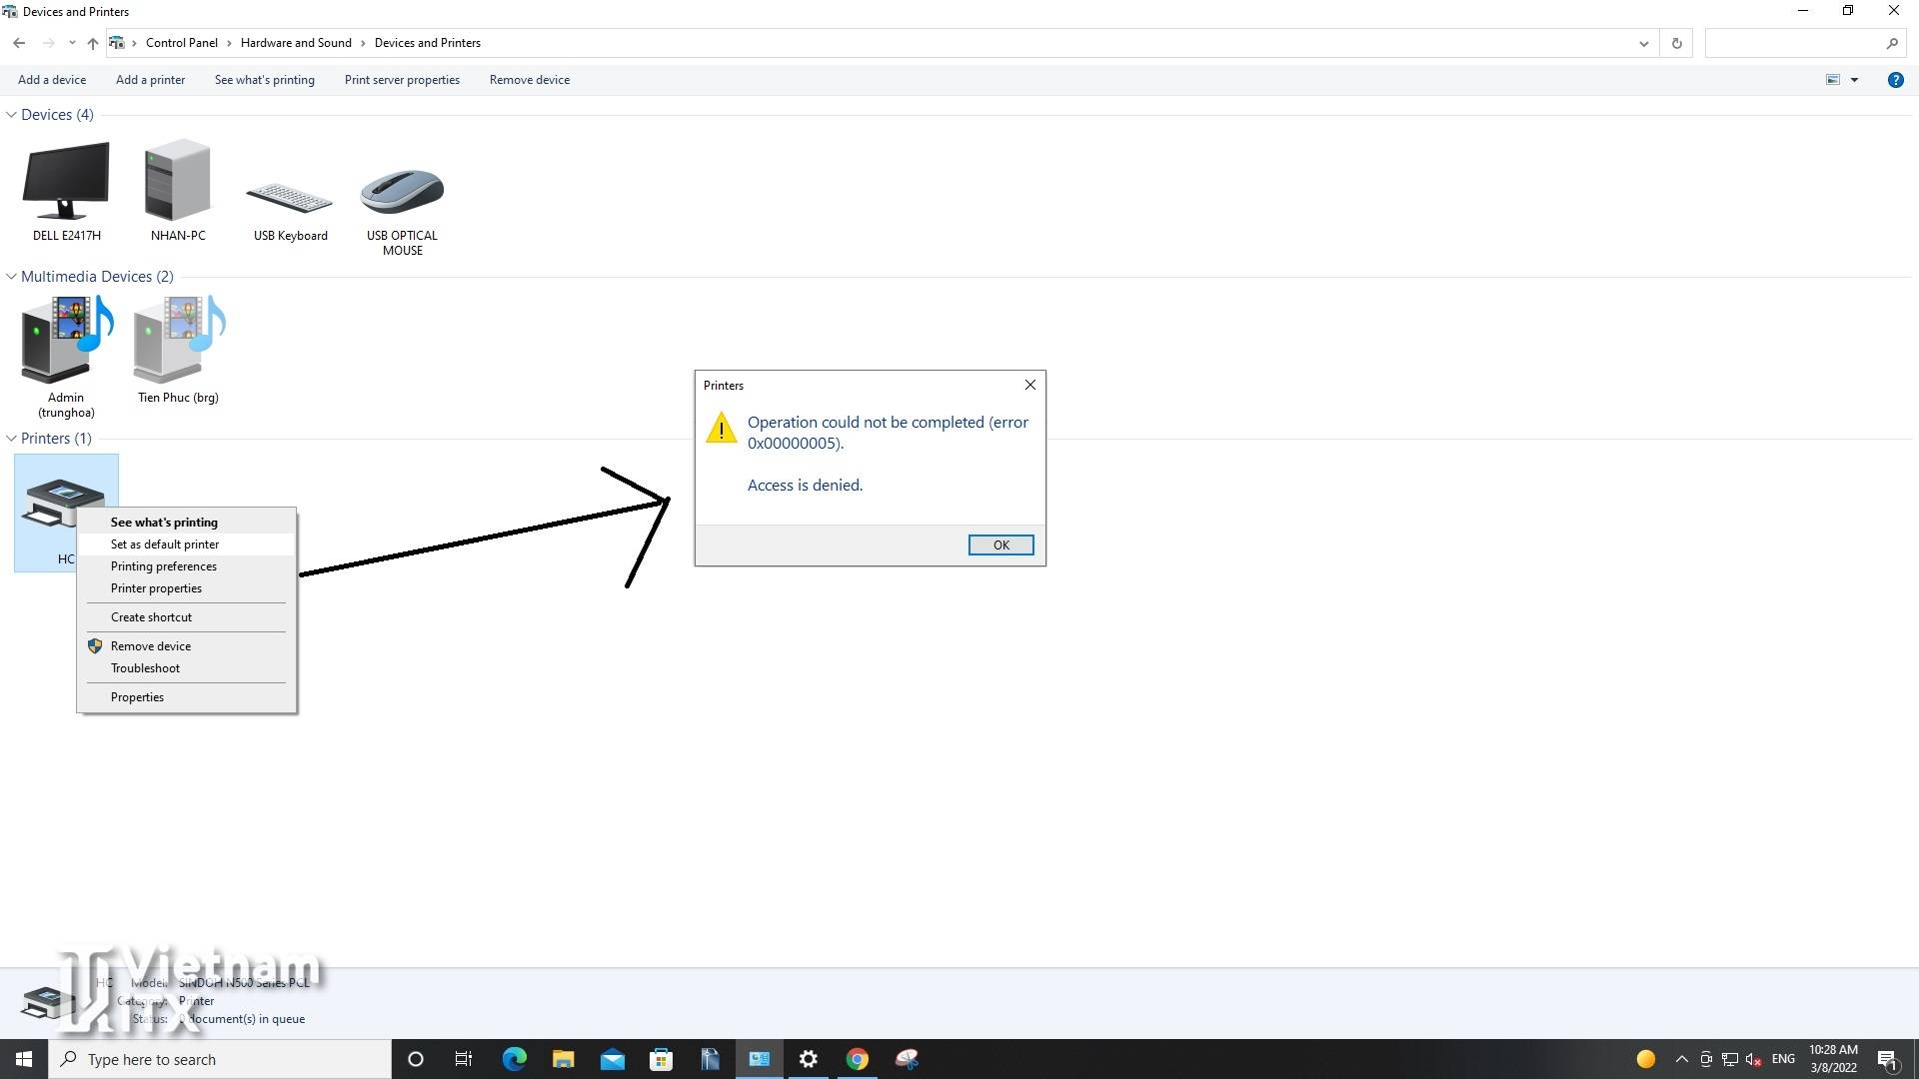Expand the address bar history dropdown

pos(1643,43)
